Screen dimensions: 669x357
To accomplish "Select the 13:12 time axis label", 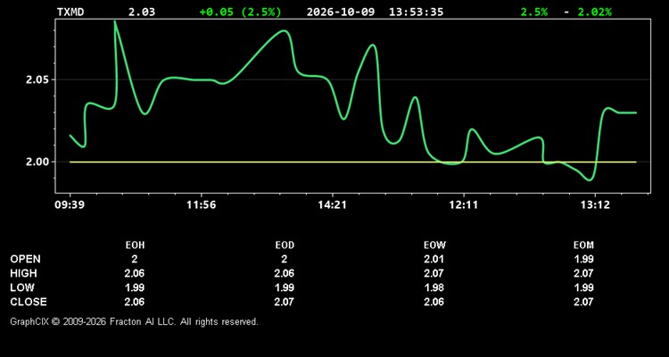I will tap(595, 205).
